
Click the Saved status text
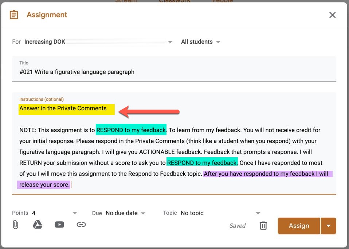[237, 226]
